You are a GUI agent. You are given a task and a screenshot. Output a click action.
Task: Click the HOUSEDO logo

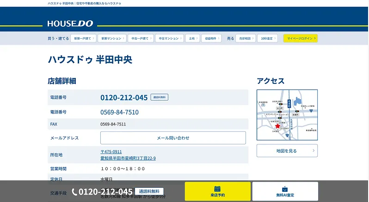click(x=70, y=24)
